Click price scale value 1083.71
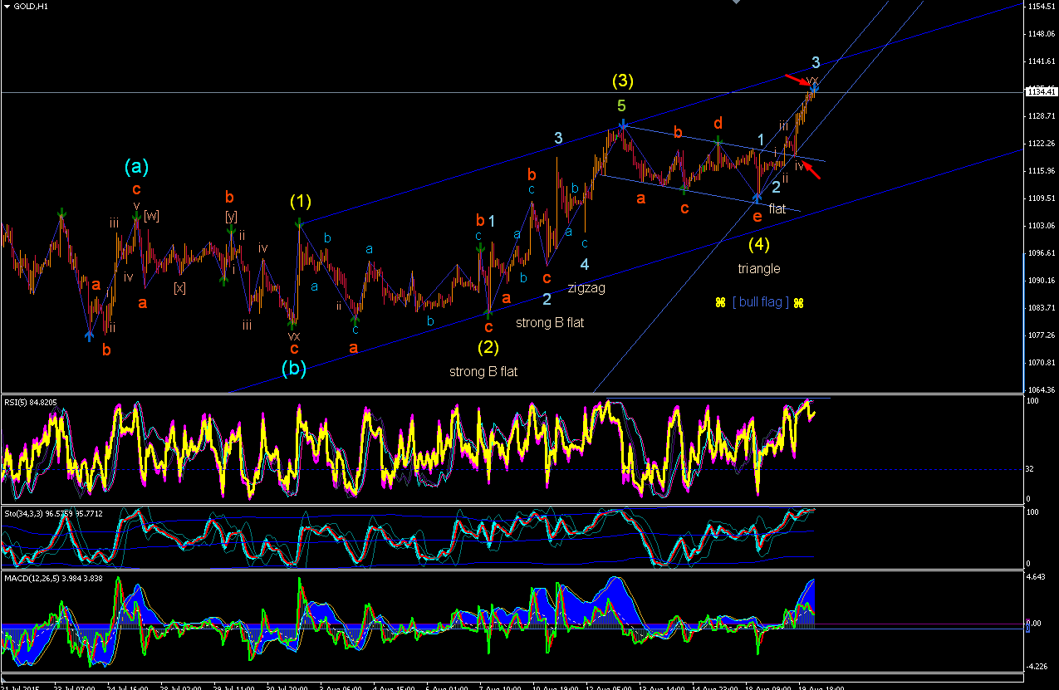This screenshot has width=1059, height=690. click(x=1041, y=308)
